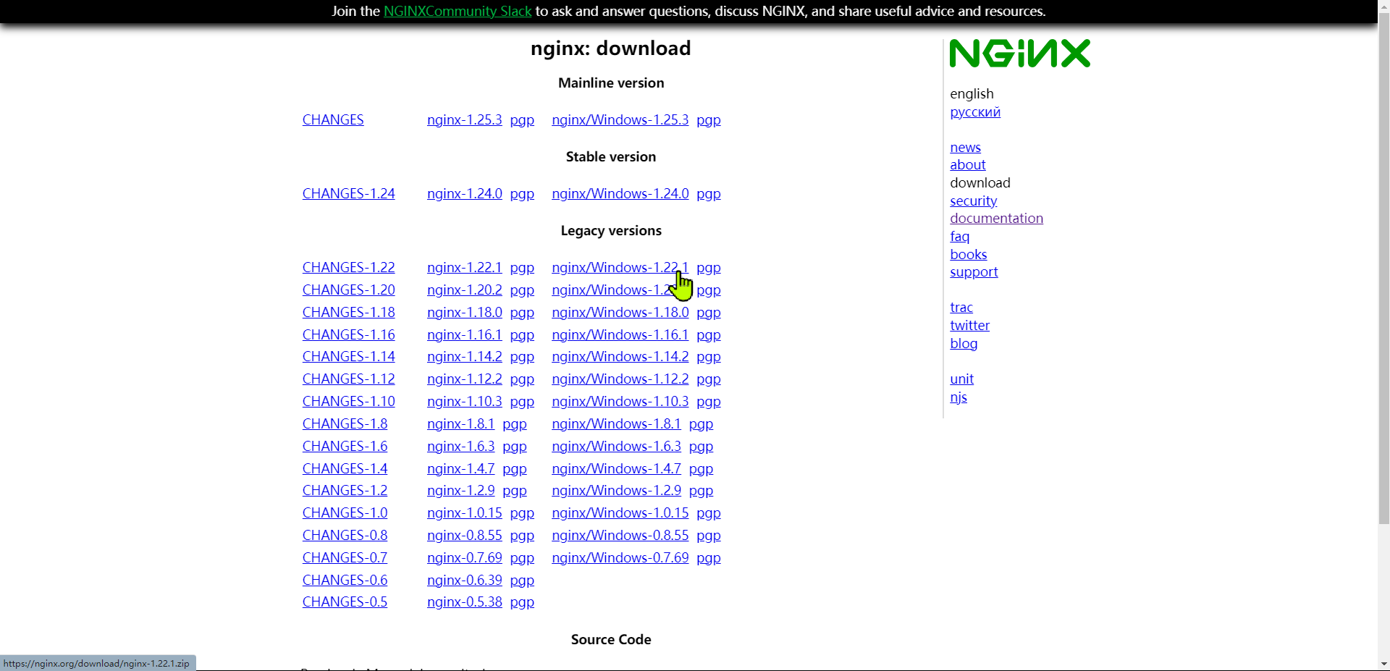Image resolution: width=1390 pixels, height=671 pixels.
Task: Open support page
Action: [x=974, y=272]
